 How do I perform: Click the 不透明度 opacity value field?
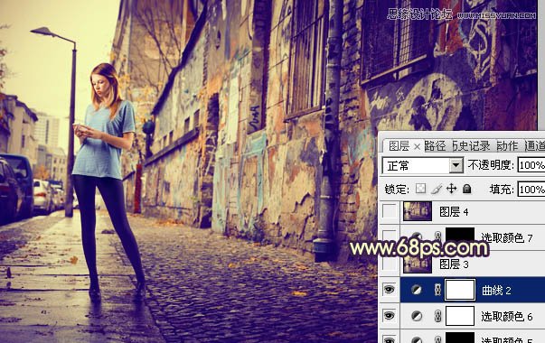click(531, 165)
